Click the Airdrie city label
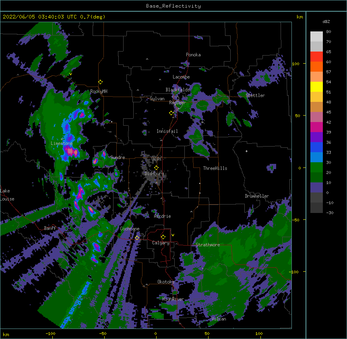The image size is (347, 339). point(163,216)
